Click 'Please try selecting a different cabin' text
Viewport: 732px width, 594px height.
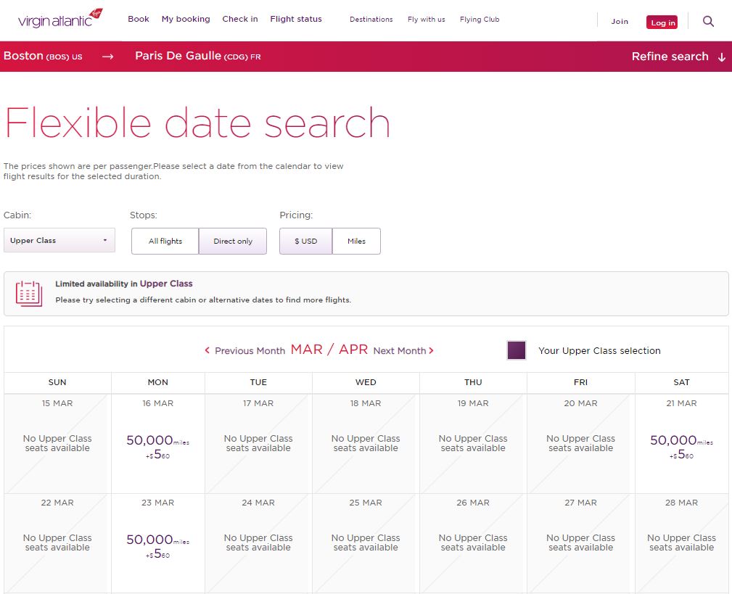click(x=203, y=300)
